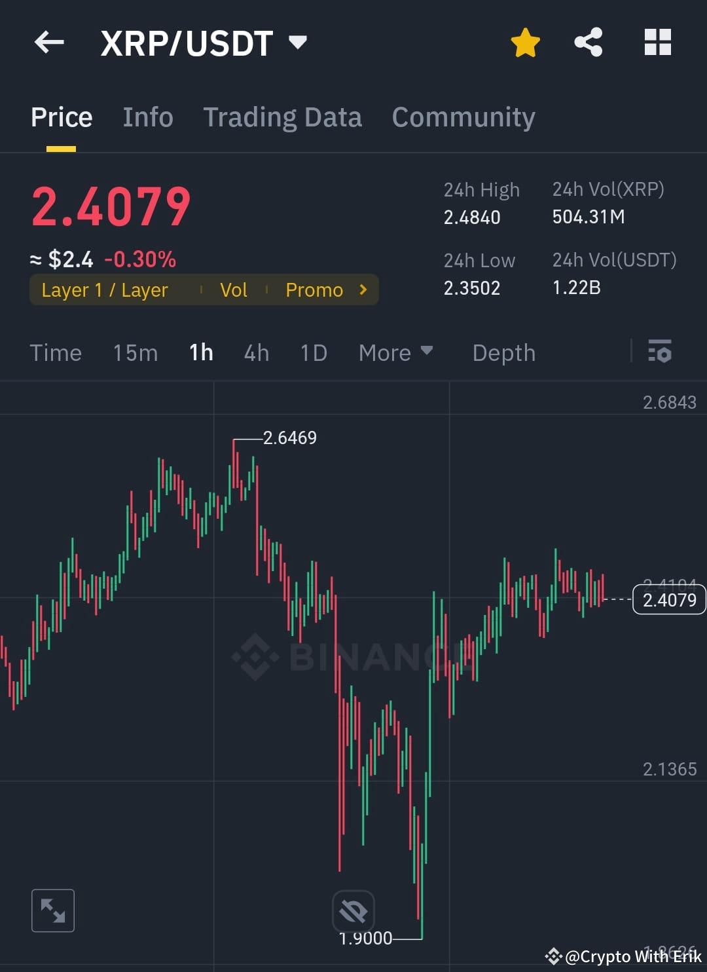Open the Depth chart view

[x=503, y=352]
